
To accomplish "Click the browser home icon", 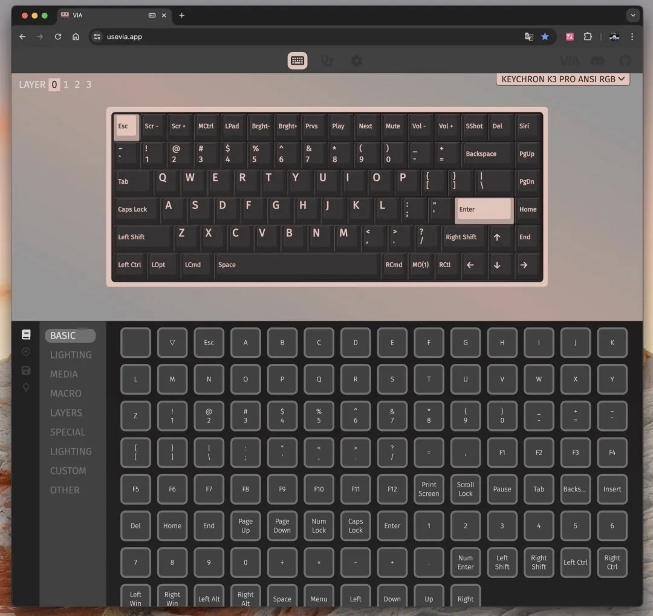I will point(76,37).
